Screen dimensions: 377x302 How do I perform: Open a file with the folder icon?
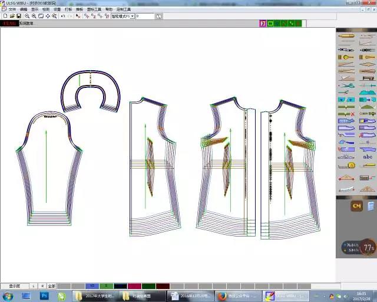pyautogui.click(x=12, y=16)
